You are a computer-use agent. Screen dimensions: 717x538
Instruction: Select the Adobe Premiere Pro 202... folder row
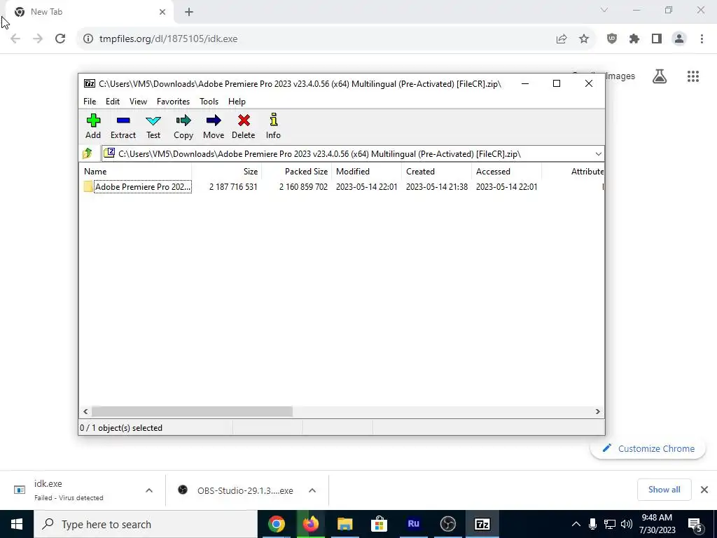pyautogui.click(x=343, y=186)
